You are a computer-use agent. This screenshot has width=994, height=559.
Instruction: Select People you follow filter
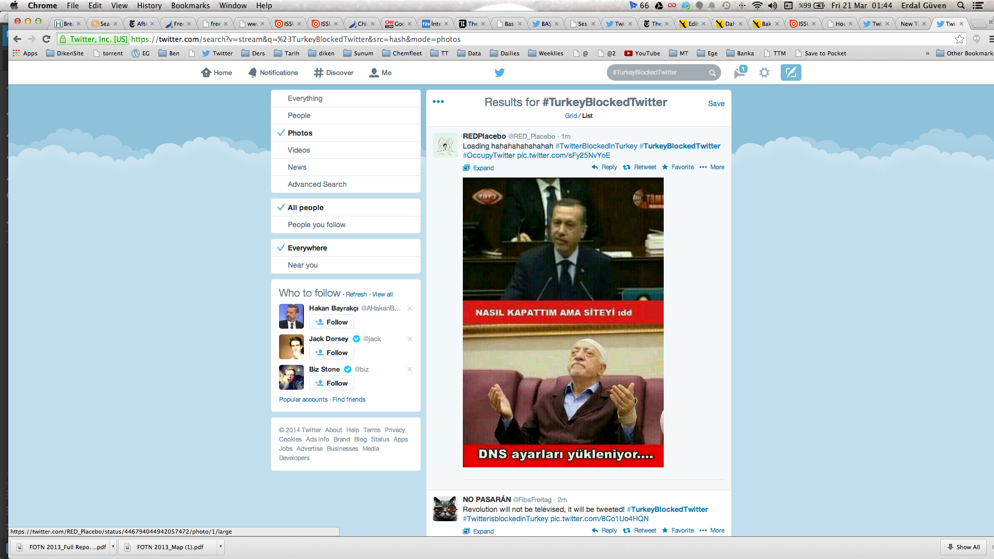[x=346, y=225]
